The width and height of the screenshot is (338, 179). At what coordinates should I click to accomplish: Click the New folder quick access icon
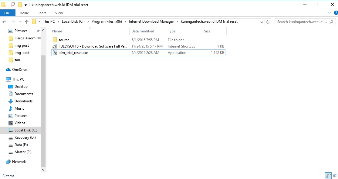(20, 5)
